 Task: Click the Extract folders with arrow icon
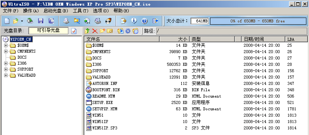120,31
